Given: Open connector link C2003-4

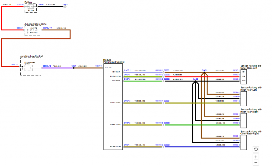Looking at the screenshot, I should (167, 101).
